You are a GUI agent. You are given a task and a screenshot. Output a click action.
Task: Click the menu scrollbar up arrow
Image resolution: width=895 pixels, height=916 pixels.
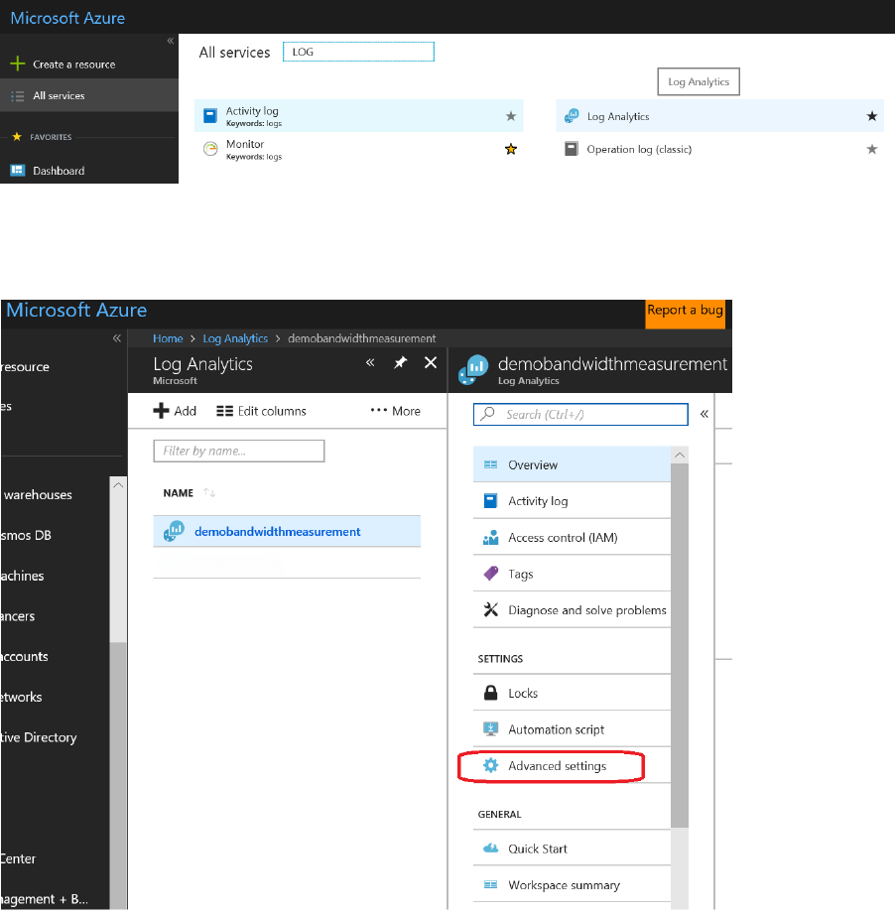(x=680, y=456)
